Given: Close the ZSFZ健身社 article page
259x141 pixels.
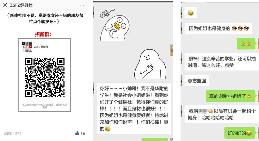Looking at the screenshot, I should [5, 5].
